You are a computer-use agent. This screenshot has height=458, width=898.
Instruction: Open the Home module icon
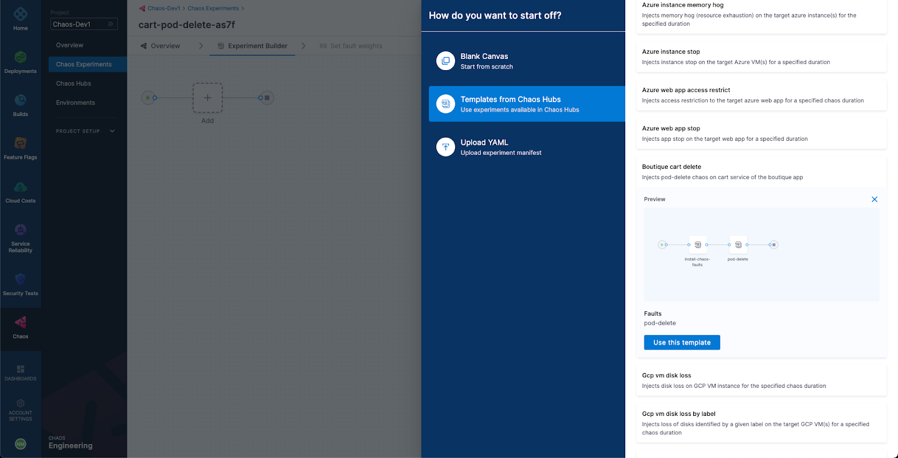tap(20, 15)
